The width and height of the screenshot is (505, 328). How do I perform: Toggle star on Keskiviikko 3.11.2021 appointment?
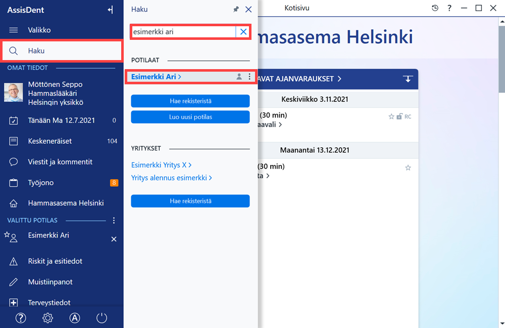point(391,117)
